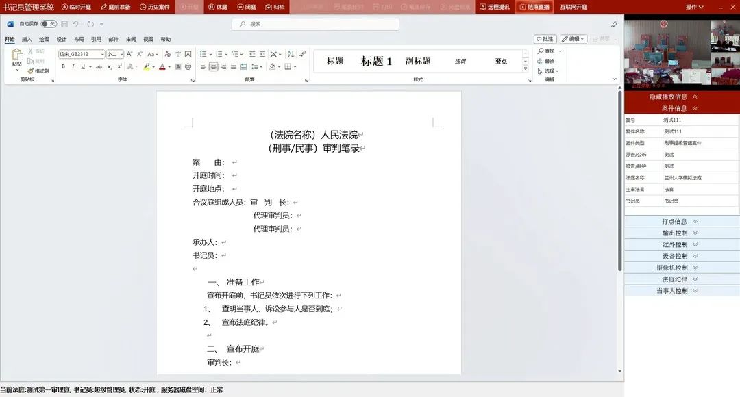Center-align text using the alignment icon
Screen dimensions: 740x397
214,67
